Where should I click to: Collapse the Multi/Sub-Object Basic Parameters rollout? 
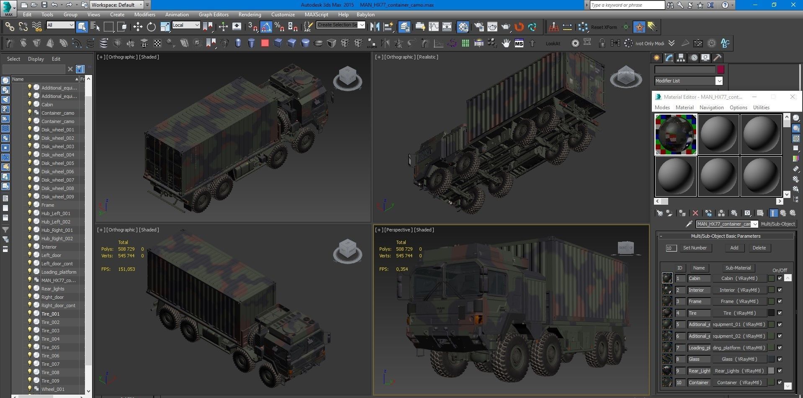[x=725, y=236]
